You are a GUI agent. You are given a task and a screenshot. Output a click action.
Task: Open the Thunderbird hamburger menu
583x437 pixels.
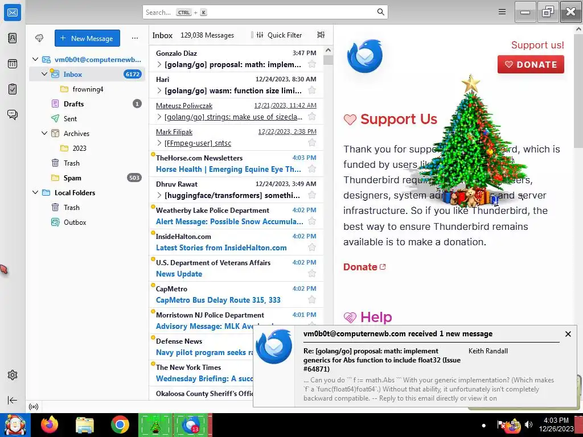coord(502,12)
